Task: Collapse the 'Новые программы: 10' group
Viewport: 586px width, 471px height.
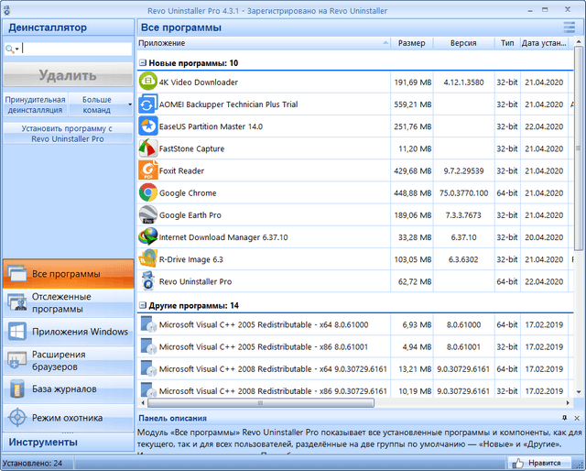Action: (143, 63)
